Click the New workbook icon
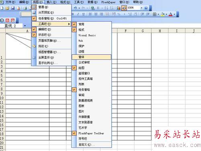This screenshot has height=151, width=201. [2, 8]
